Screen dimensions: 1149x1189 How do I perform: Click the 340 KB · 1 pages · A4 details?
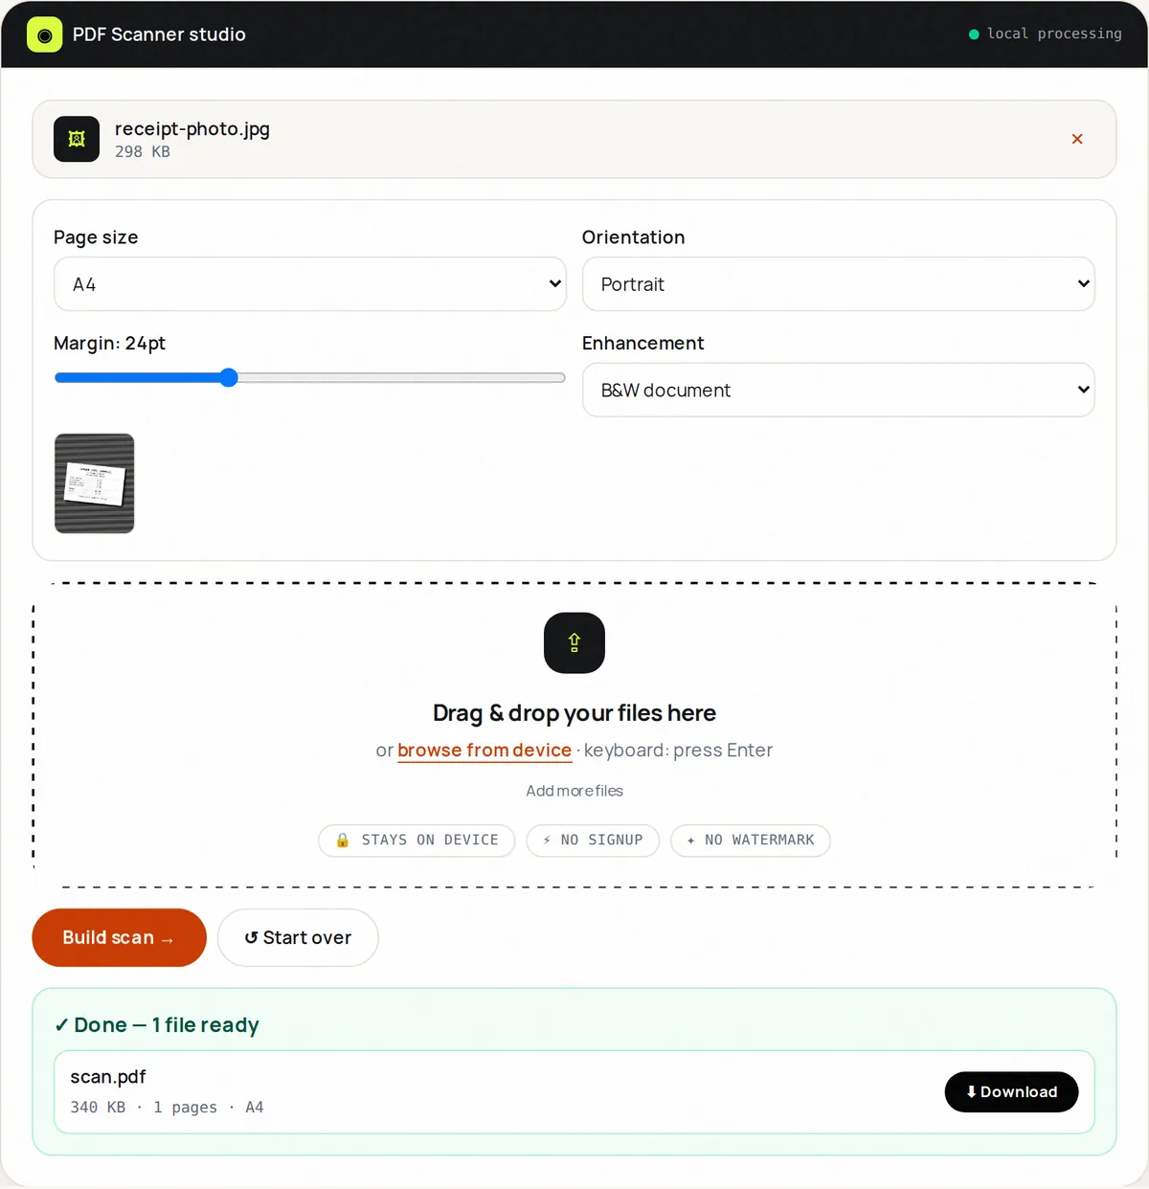coord(167,1107)
